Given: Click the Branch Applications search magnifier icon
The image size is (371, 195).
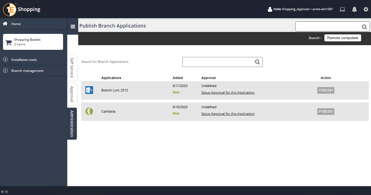Looking at the screenshot, I should point(257,62).
